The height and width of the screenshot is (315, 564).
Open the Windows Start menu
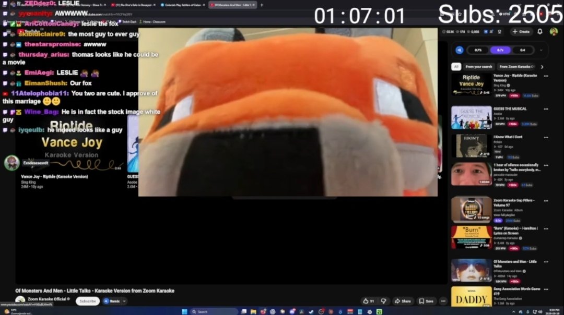[x=184, y=311]
